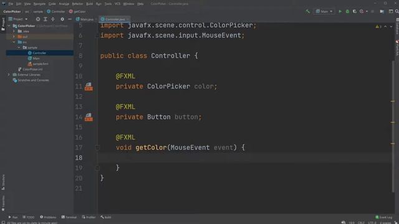The image size is (399, 224).
Task: Open the TODO tool window
Action: click(29, 217)
